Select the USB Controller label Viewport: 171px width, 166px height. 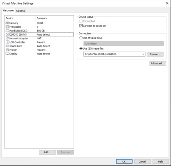point(17,42)
